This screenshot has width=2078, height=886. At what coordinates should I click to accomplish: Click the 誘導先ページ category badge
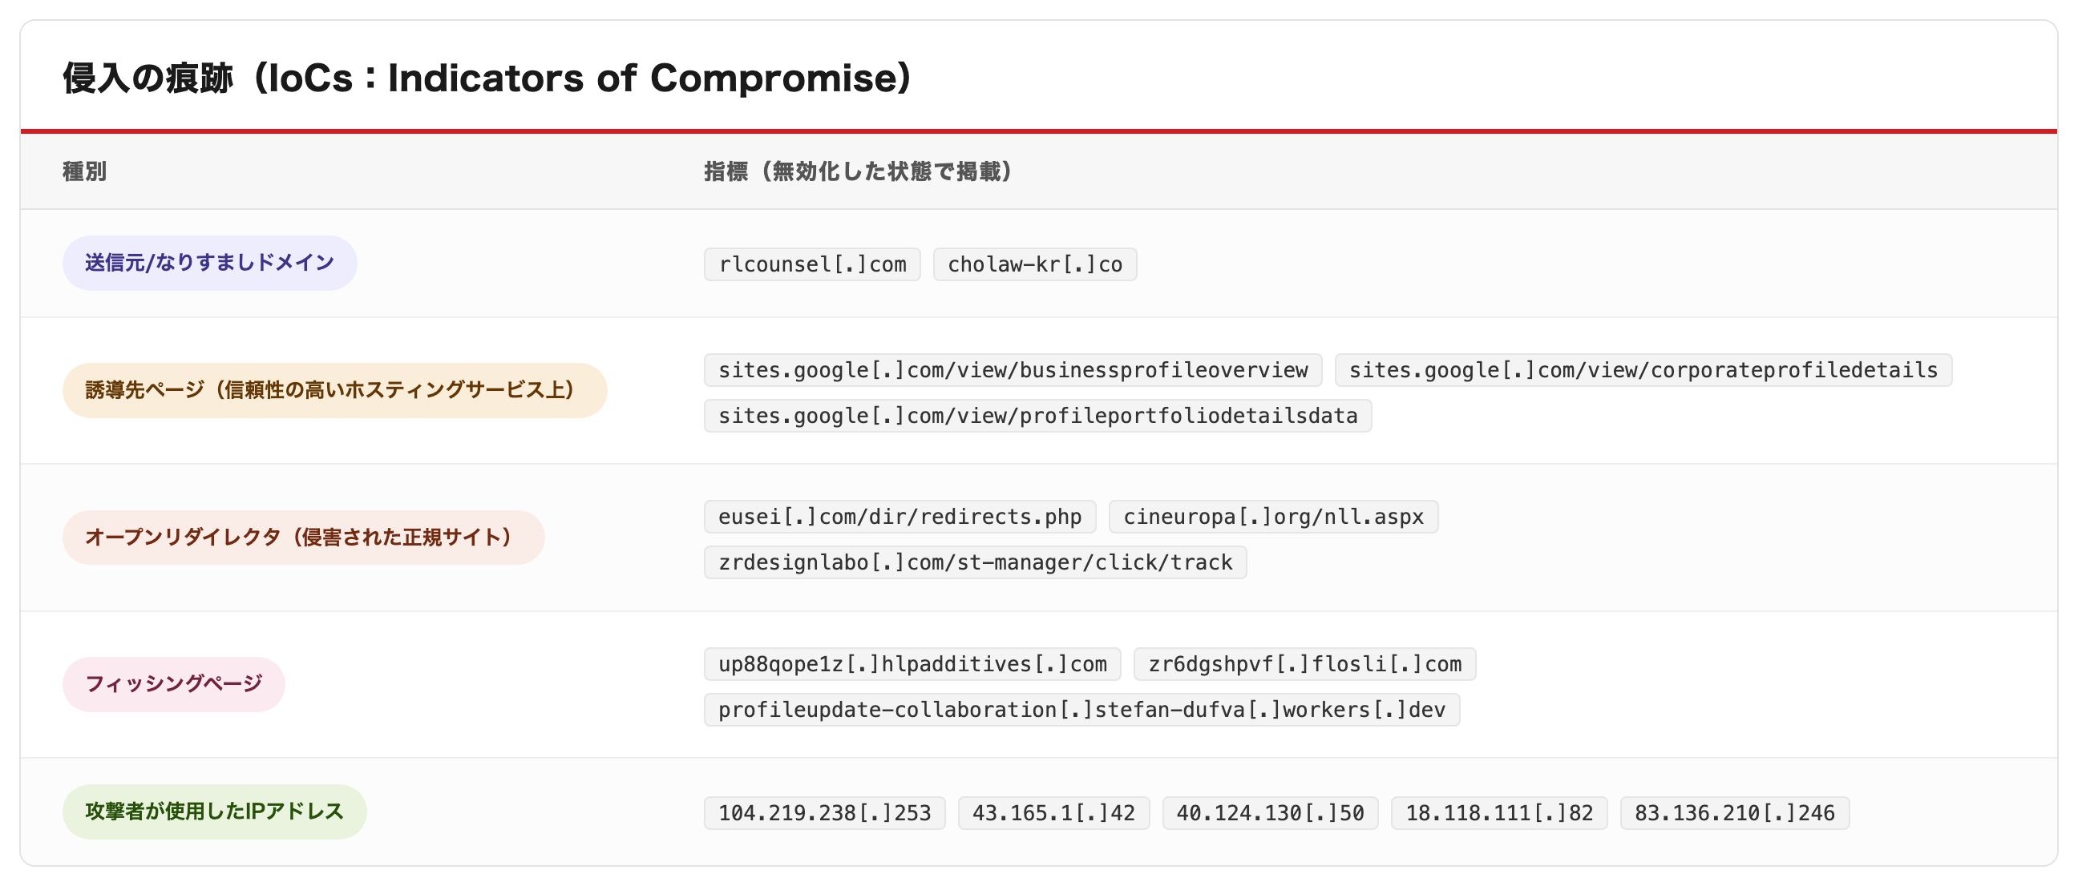click(x=335, y=390)
